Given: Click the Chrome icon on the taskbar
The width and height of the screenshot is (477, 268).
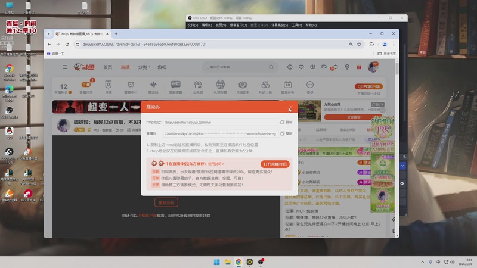Looking at the screenshot, I should point(238,262).
